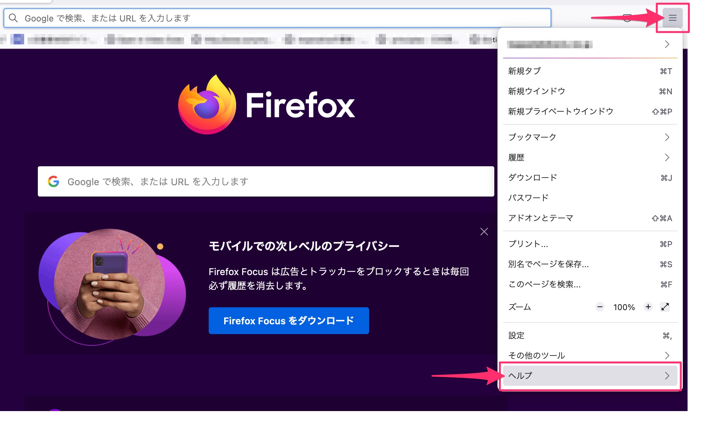Click the Firefox logo on the new tab page
This screenshot has height=424, width=703.
click(x=267, y=104)
